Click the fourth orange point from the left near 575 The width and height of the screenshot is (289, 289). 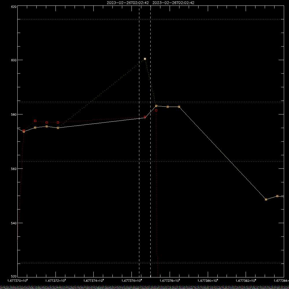[x=58, y=128]
